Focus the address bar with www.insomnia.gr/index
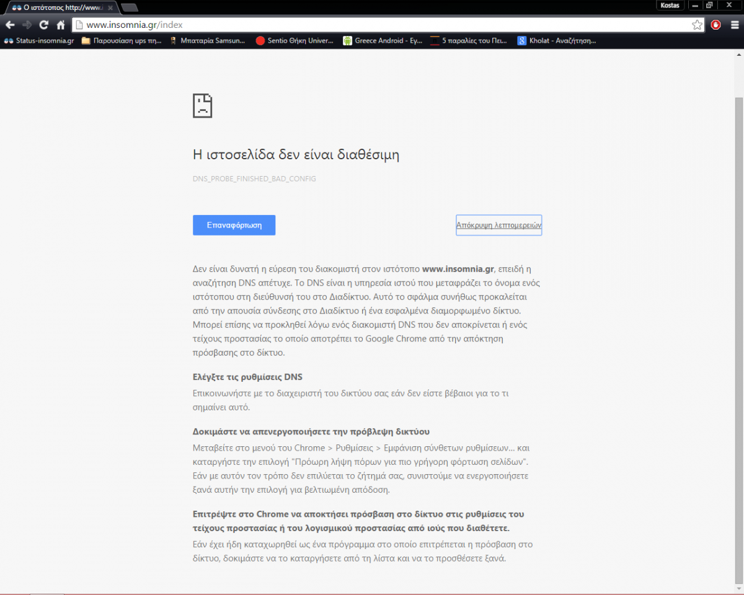The width and height of the screenshot is (744, 595). (x=387, y=25)
